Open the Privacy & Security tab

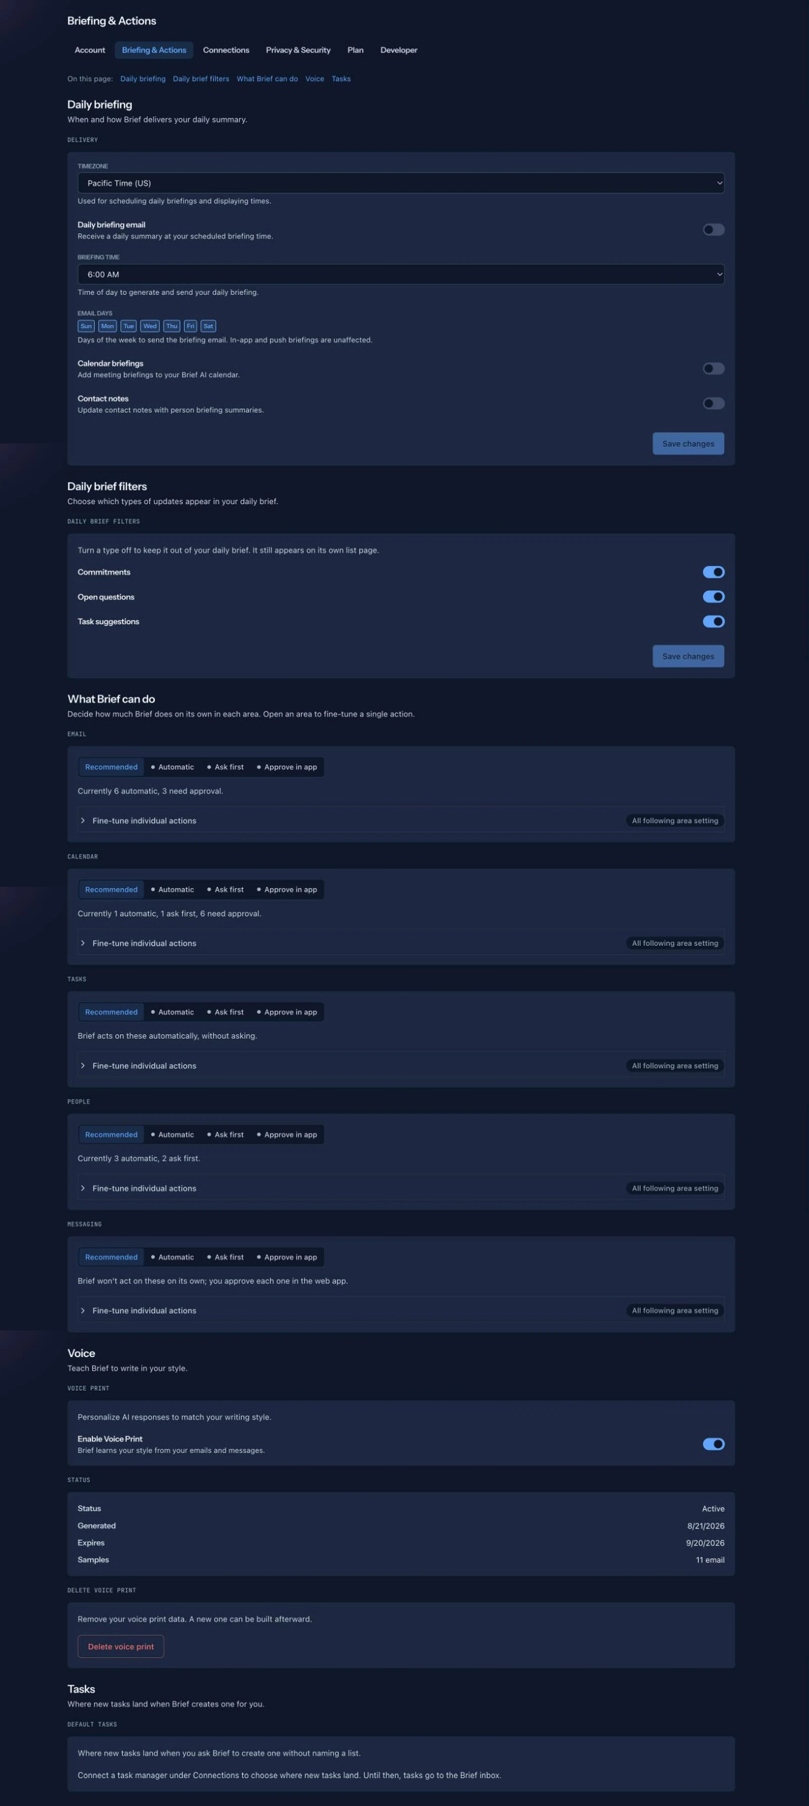point(298,50)
